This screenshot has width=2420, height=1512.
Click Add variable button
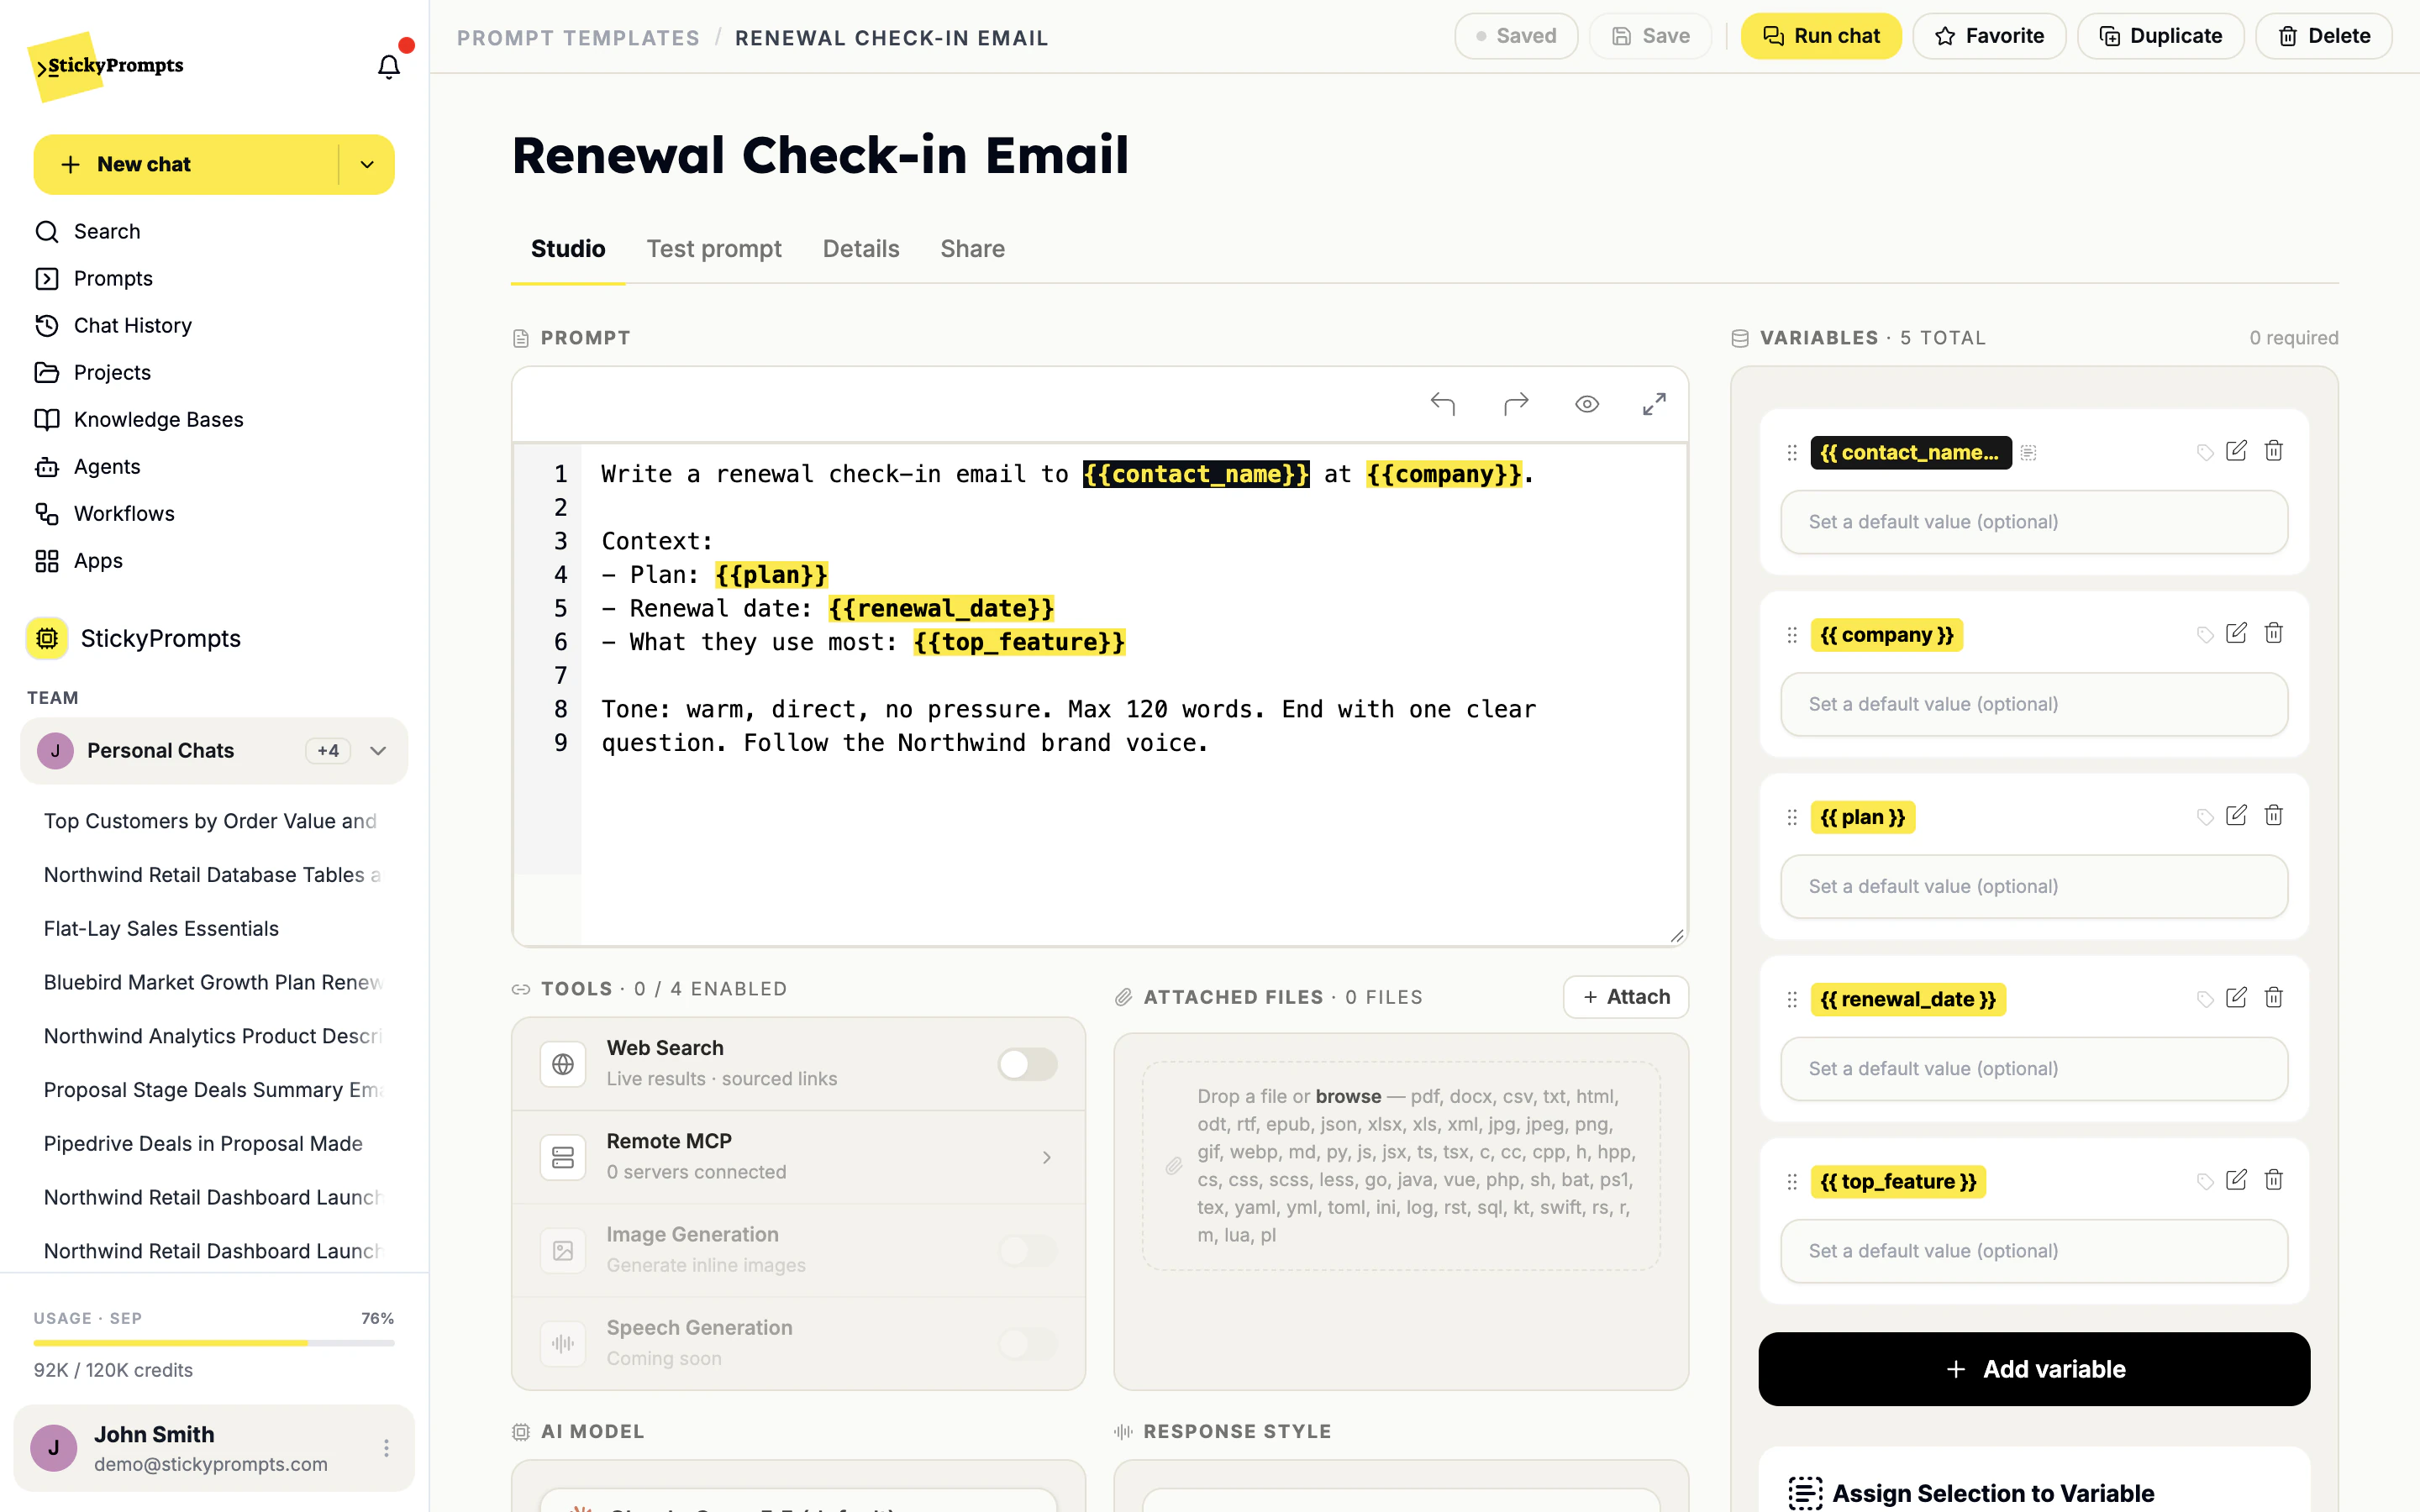click(x=2034, y=1369)
